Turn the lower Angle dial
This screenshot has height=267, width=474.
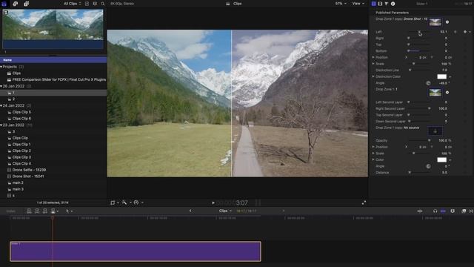(x=428, y=166)
